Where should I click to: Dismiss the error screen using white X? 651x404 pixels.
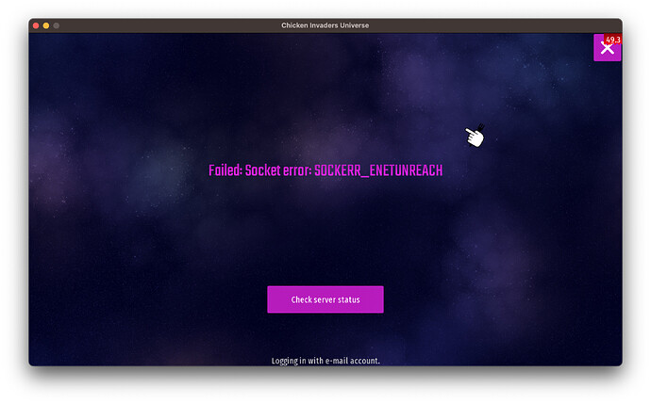point(607,48)
